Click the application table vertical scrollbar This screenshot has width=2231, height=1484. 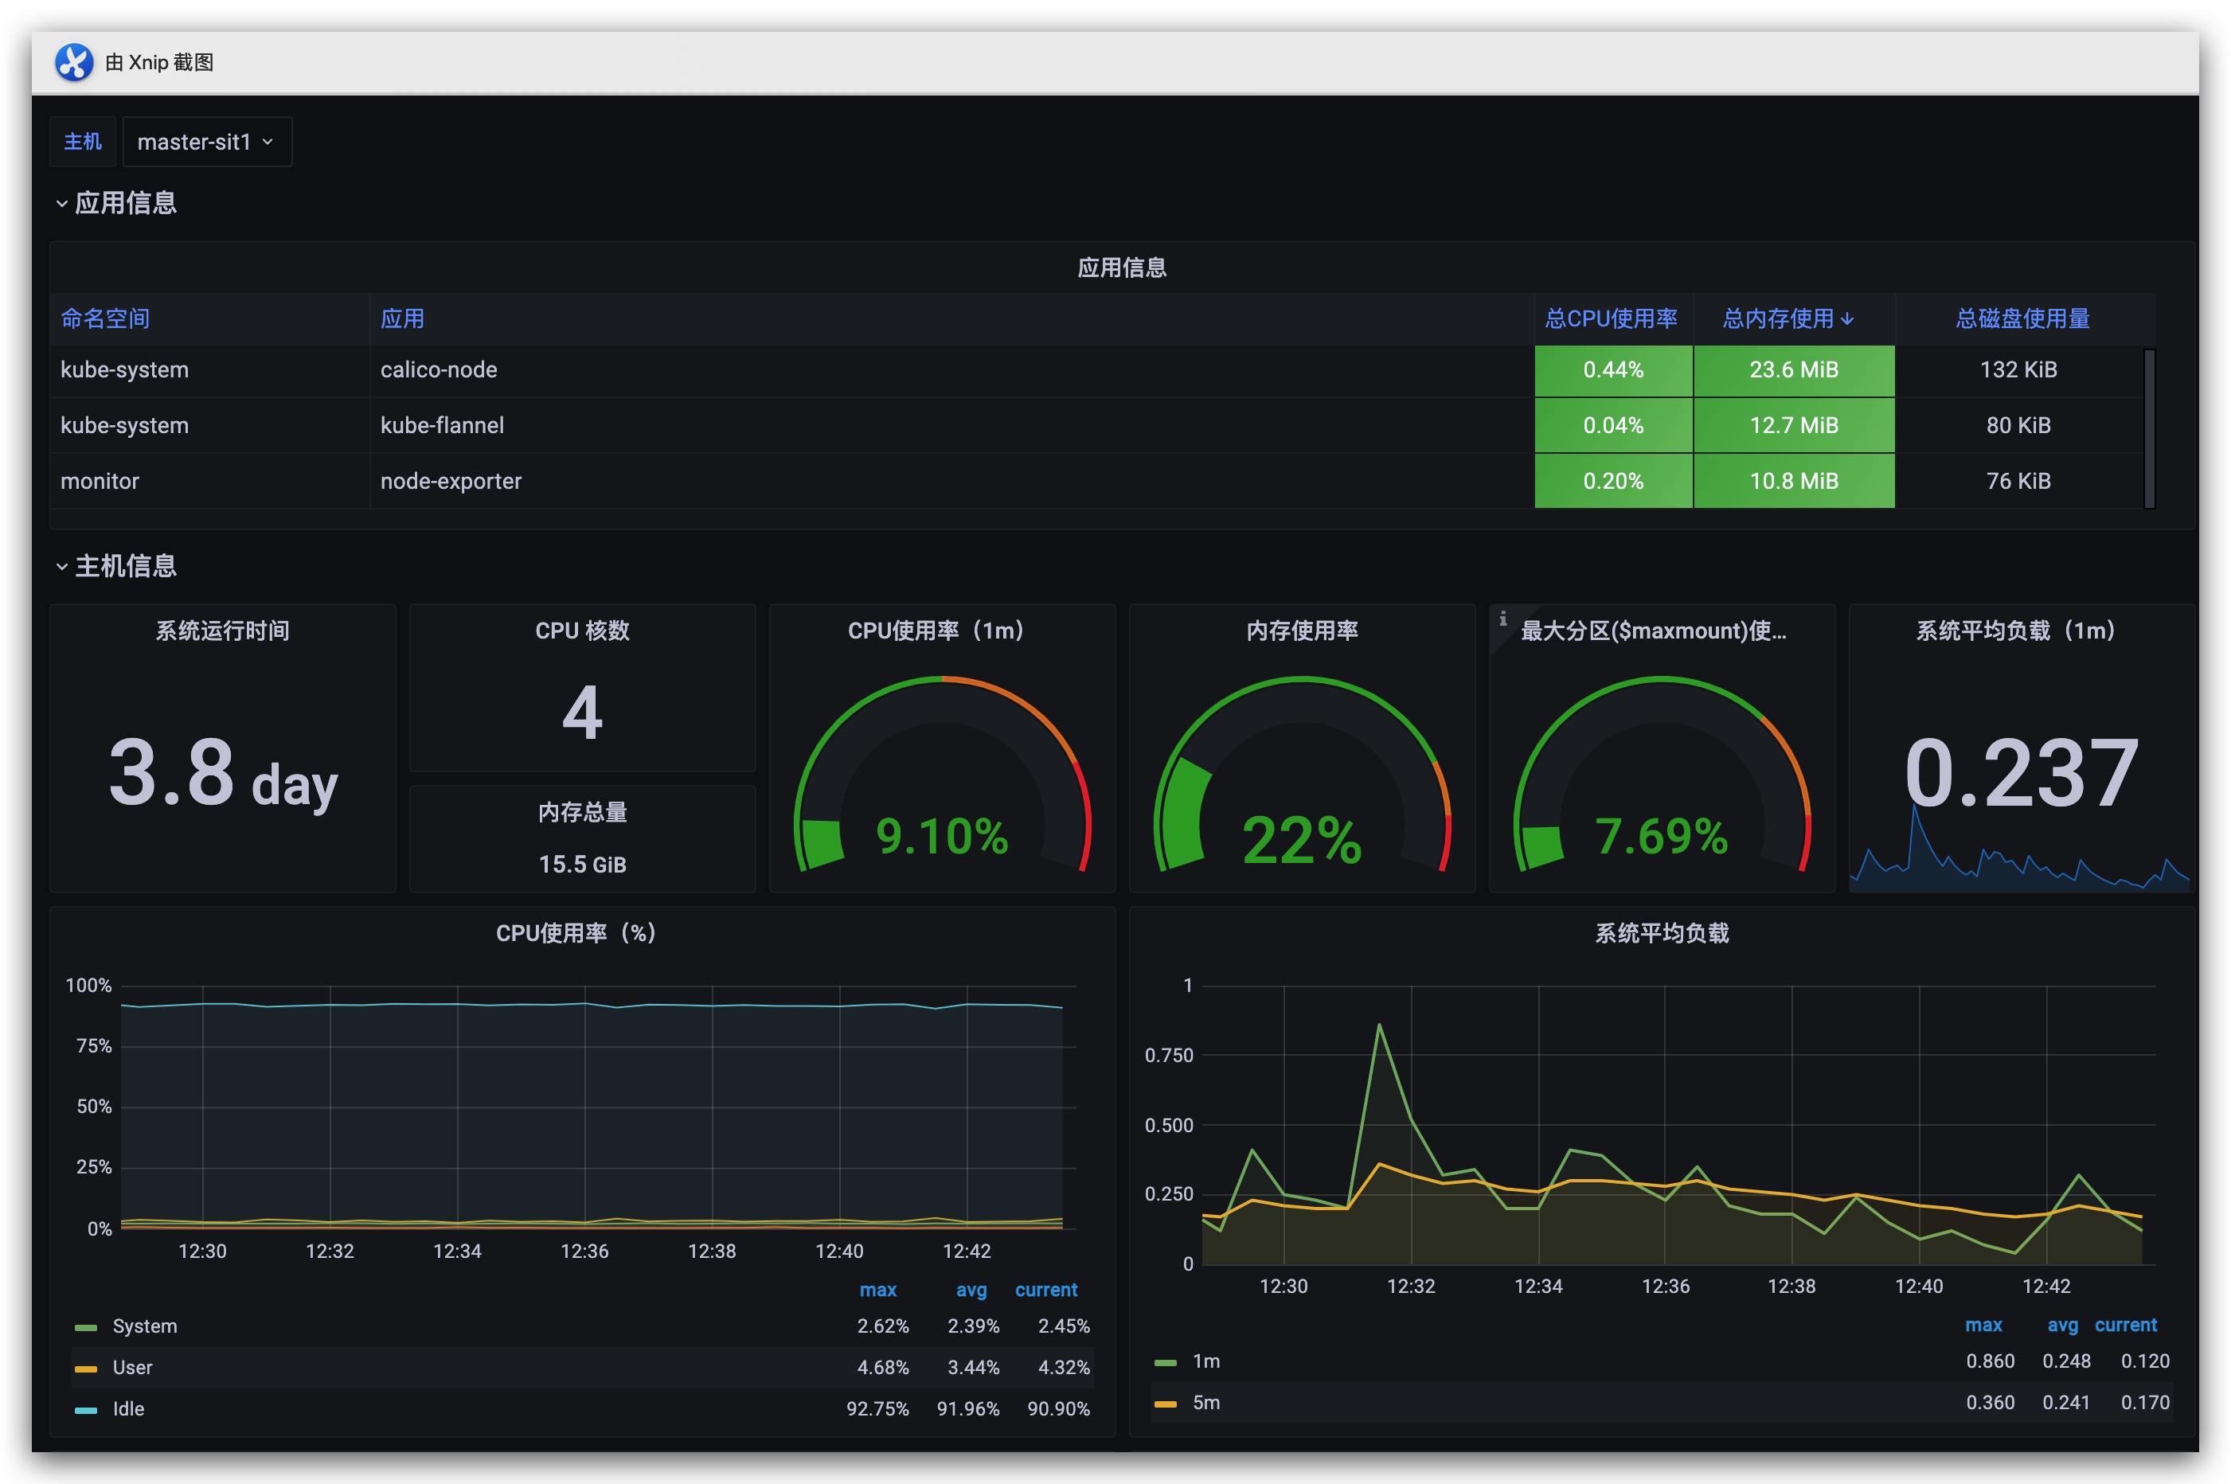tap(2149, 429)
